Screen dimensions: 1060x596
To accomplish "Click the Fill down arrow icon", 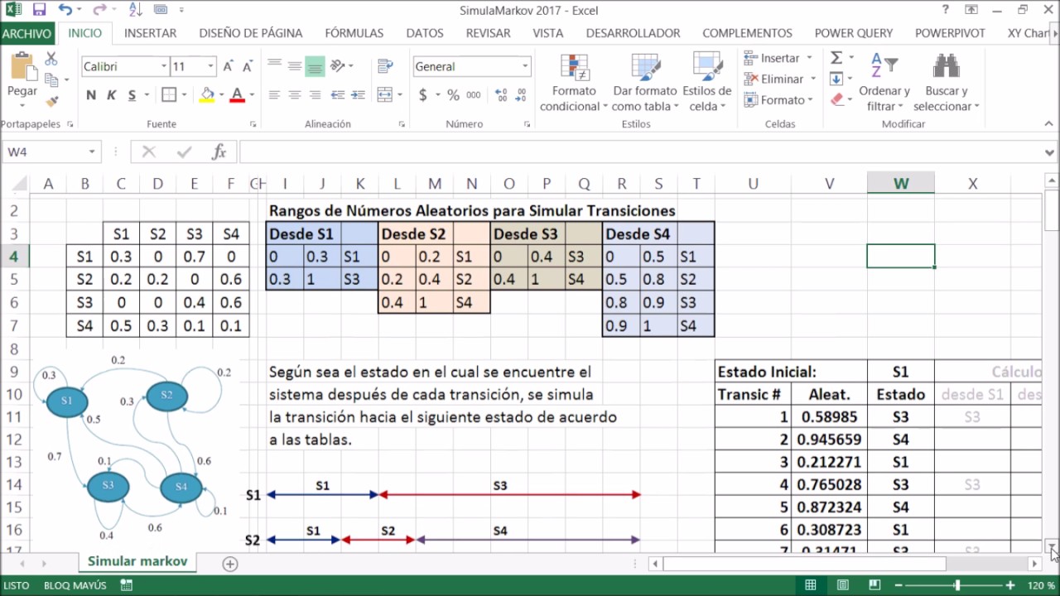I will (836, 79).
